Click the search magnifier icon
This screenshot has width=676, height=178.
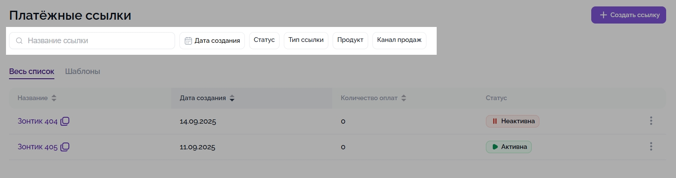tap(19, 41)
